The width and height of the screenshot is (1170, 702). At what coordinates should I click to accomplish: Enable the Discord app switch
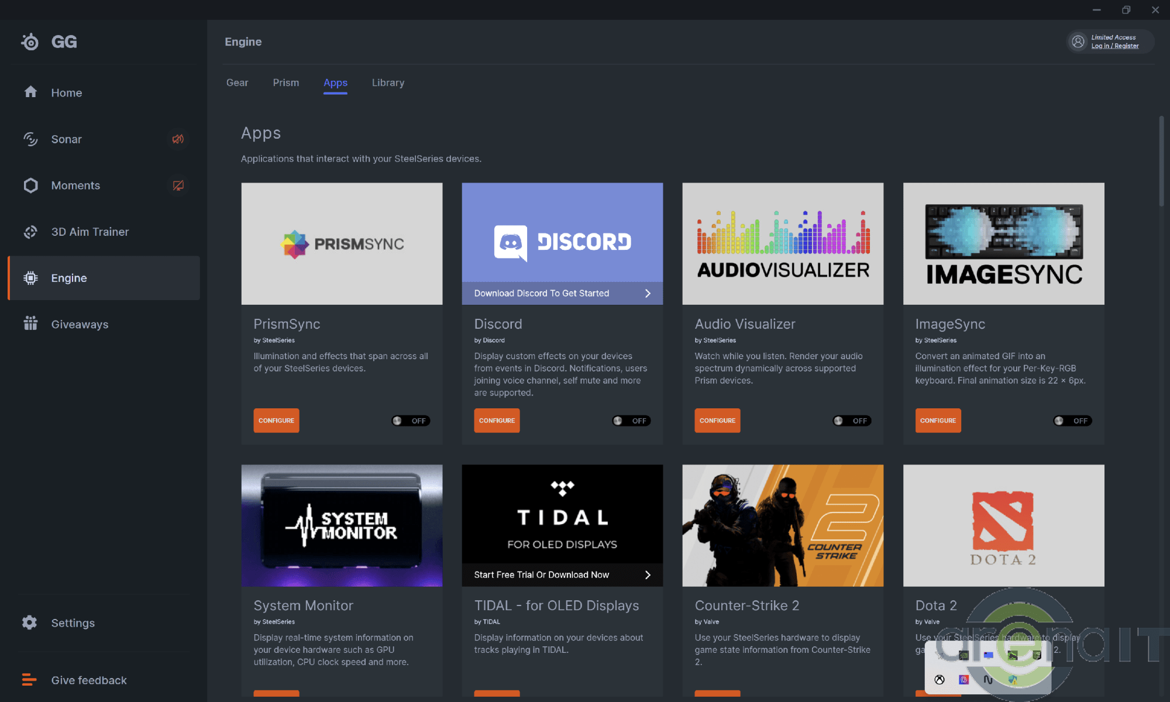631,421
